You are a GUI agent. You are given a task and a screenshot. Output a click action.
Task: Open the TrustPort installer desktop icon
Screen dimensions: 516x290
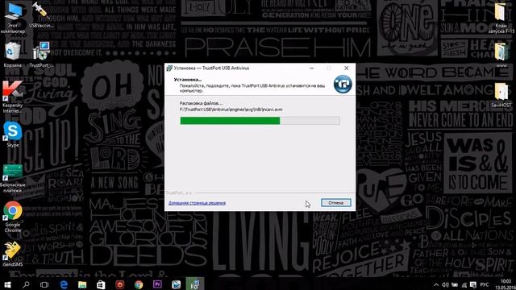click(x=41, y=55)
